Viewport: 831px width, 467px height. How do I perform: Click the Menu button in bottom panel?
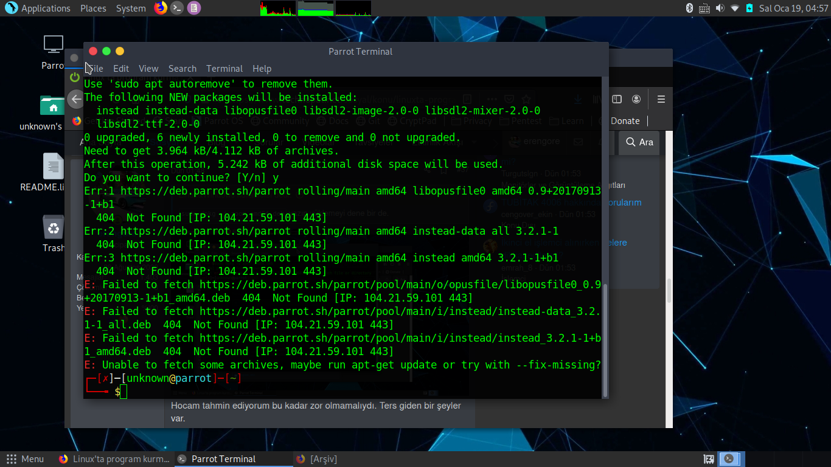pyautogui.click(x=26, y=459)
